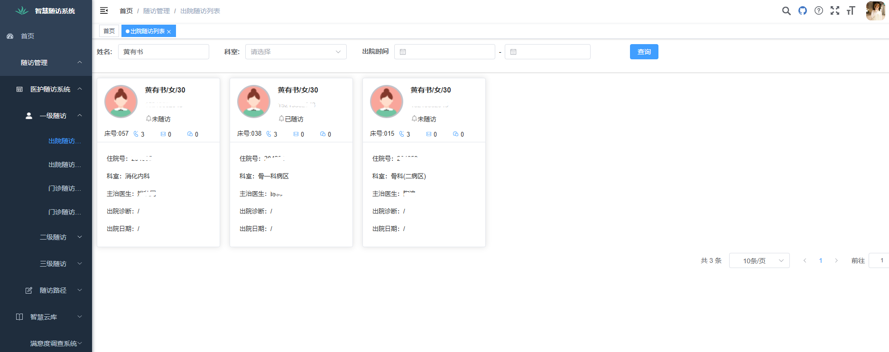Click bell icon on 已随访 card

tap(282, 119)
